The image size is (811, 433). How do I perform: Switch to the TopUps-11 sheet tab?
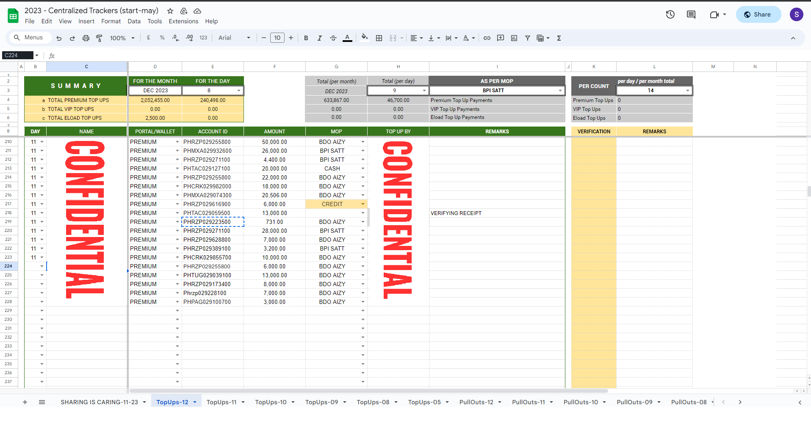(x=221, y=402)
